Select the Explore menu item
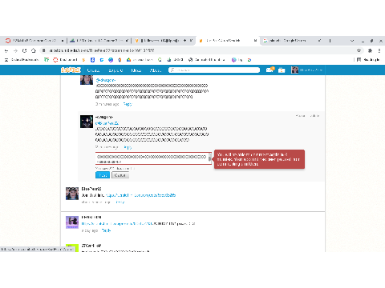Screen dimensions: 385x288 tap(115, 70)
